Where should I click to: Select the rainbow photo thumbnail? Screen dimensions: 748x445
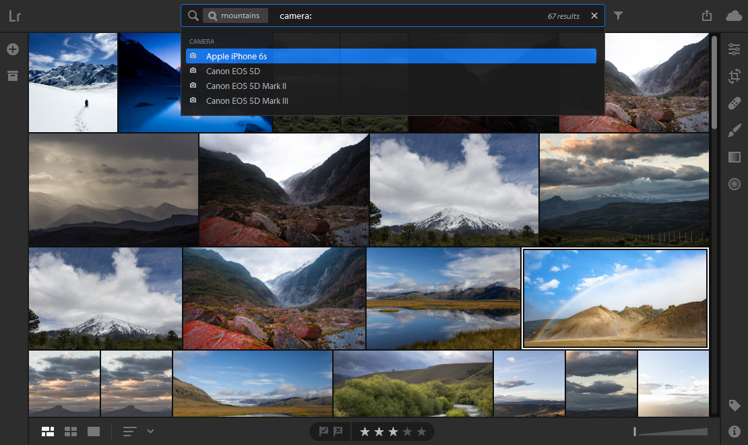point(615,298)
